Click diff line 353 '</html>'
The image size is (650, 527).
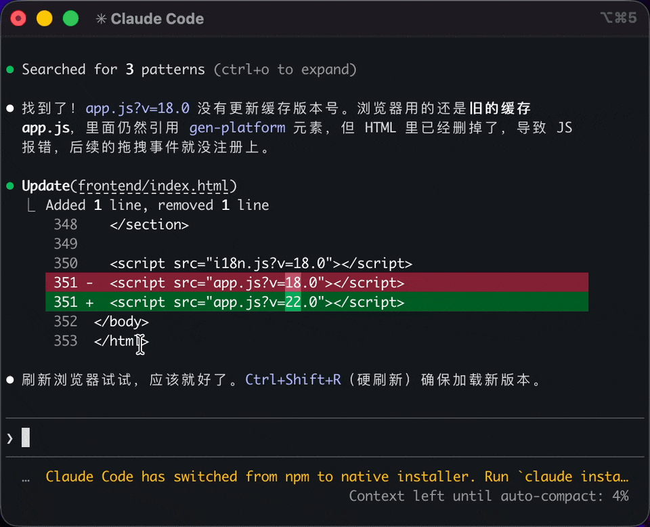click(121, 341)
